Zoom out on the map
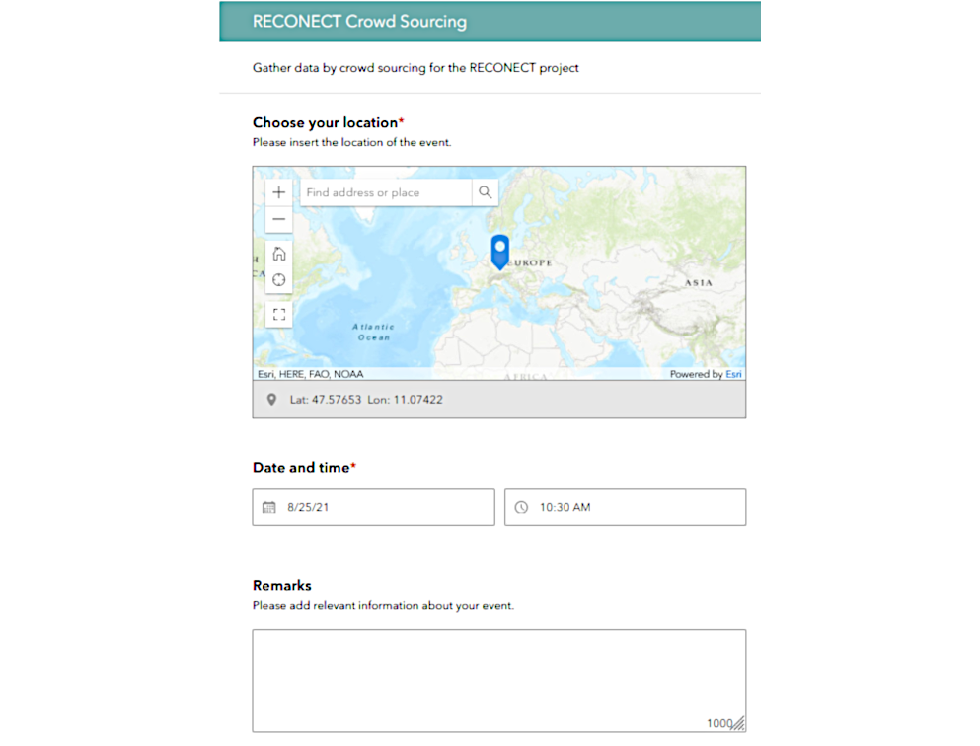 pyautogui.click(x=278, y=219)
